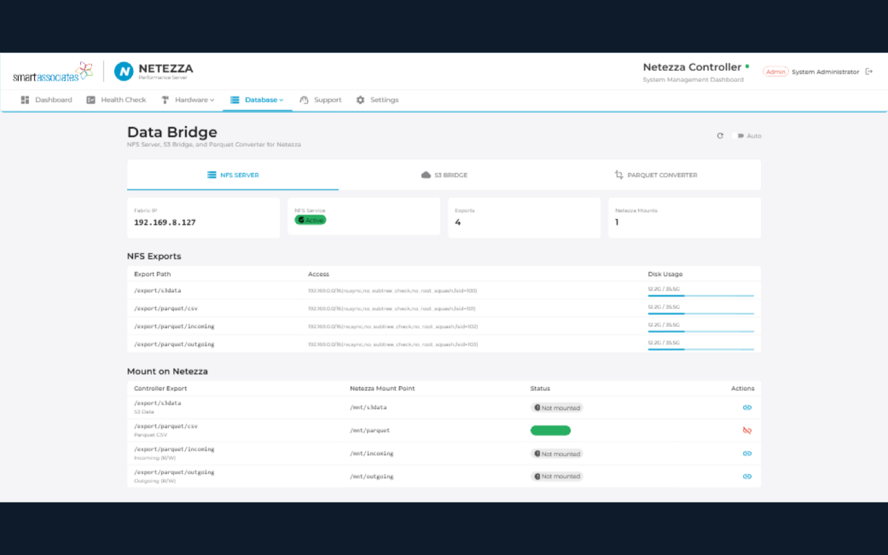Mount /export/parquet/outgoing using the link icon

click(x=747, y=476)
